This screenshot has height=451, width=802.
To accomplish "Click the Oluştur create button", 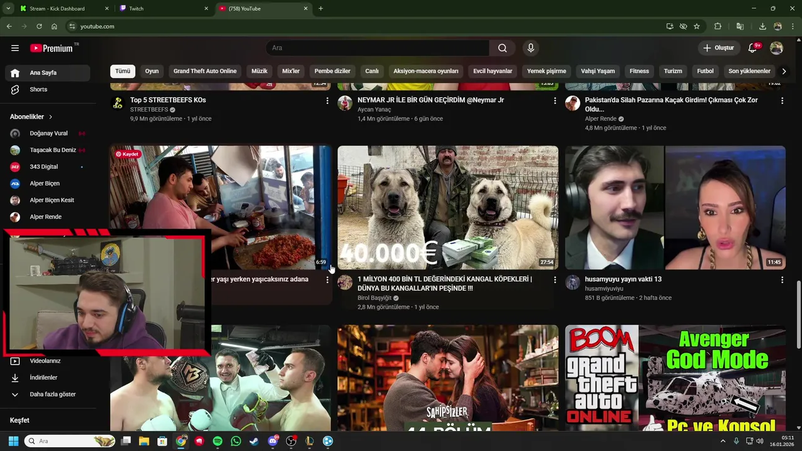I will coord(718,48).
